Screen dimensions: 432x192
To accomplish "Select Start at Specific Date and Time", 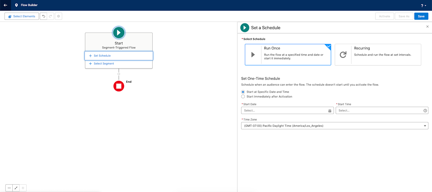I will pos(243,92).
